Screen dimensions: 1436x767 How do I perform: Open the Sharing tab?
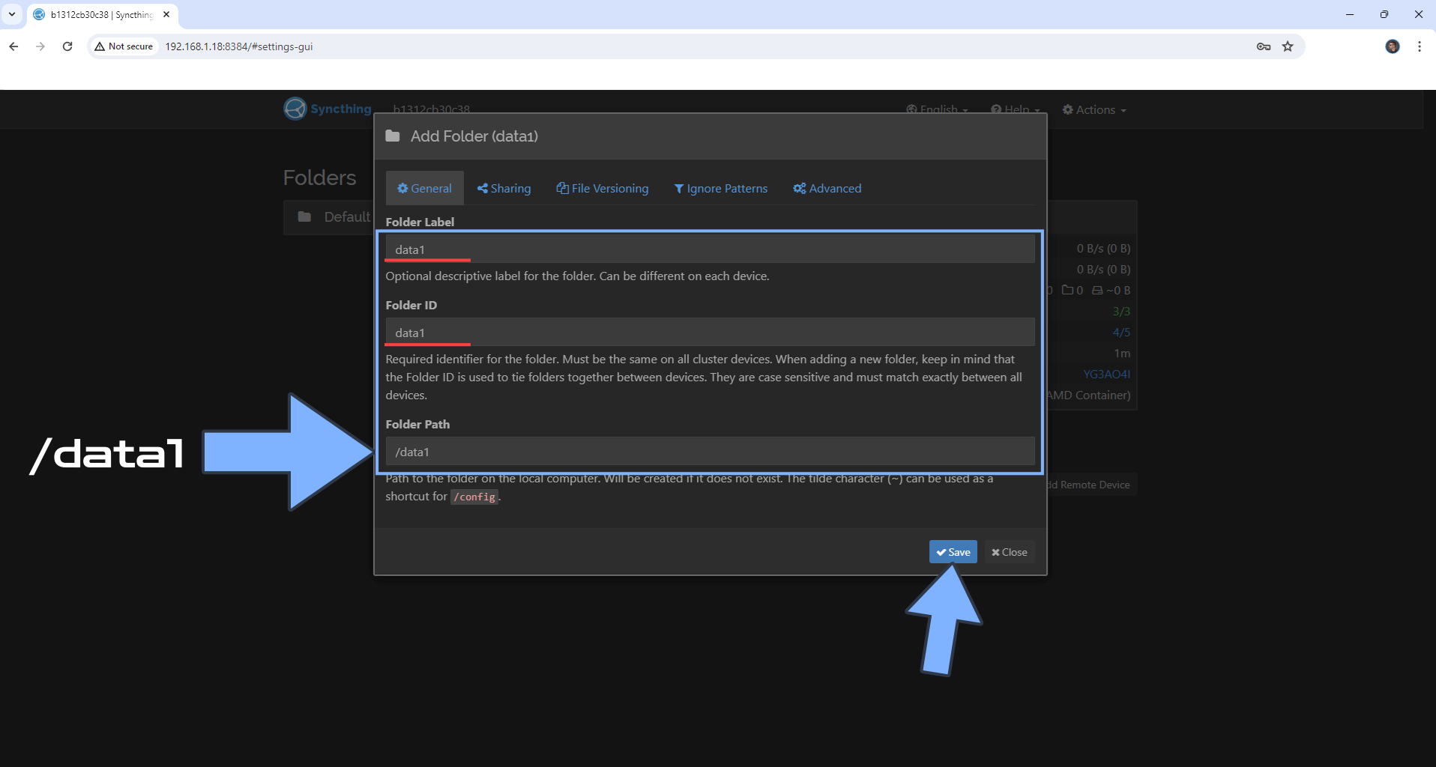click(x=504, y=188)
